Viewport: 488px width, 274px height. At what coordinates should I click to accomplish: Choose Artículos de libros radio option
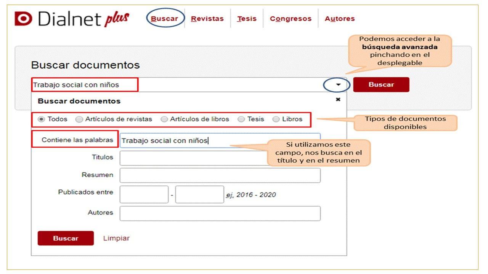click(x=164, y=119)
